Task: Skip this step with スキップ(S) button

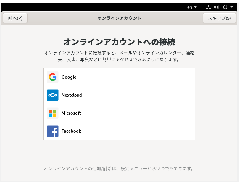Action: (219, 18)
